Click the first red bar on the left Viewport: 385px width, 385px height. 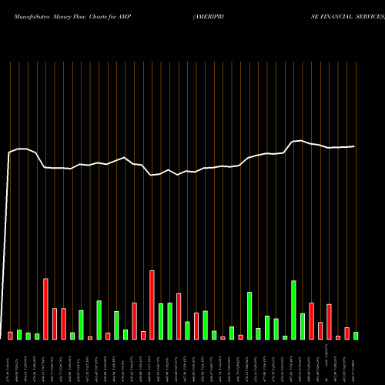10,336
